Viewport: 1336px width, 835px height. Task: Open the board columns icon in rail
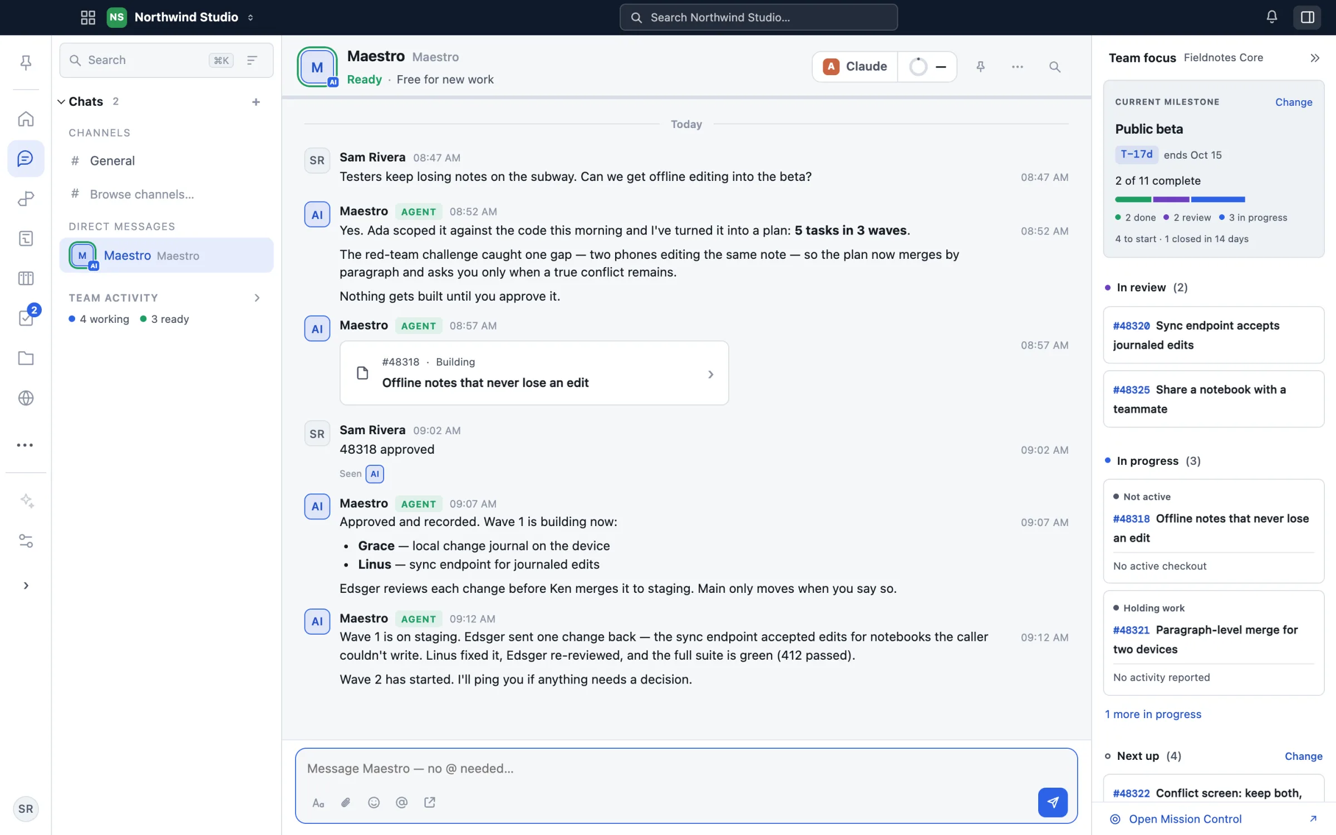pos(26,278)
